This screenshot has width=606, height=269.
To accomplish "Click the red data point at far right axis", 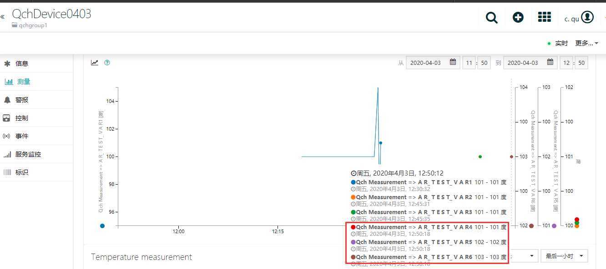I will [x=577, y=220].
